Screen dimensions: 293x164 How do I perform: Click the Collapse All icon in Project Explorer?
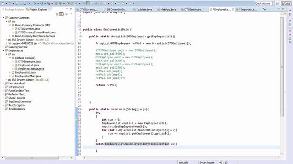pos(57,14)
